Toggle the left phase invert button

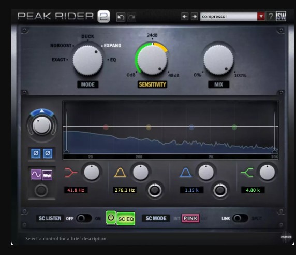36,153
